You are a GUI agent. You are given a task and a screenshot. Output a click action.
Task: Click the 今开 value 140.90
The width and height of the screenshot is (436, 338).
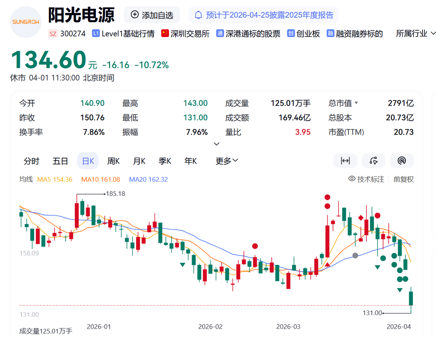tap(92, 103)
